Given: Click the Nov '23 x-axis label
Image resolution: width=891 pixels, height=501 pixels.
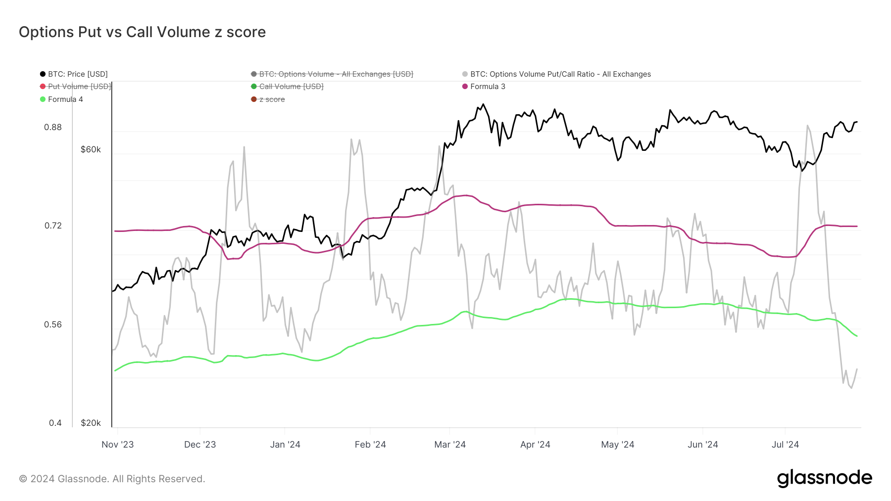Looking at the screenshot, I should click(x=118, y=445).
